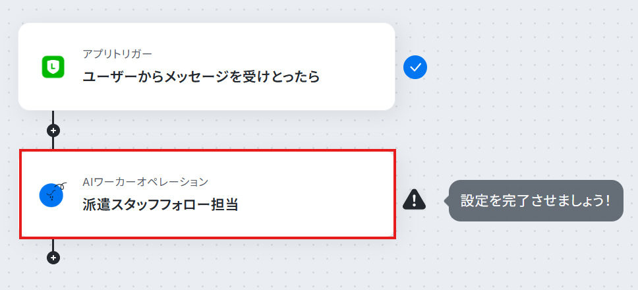This screenshot has height=290, width=638.
Task: Click the blue checkmark status icon
Action: point(415,67)
